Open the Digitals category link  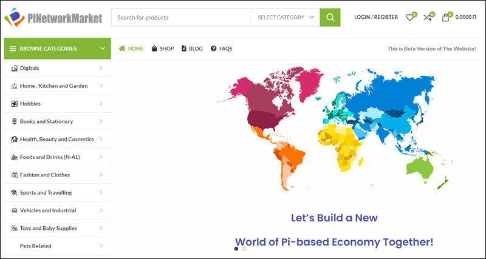29,68
